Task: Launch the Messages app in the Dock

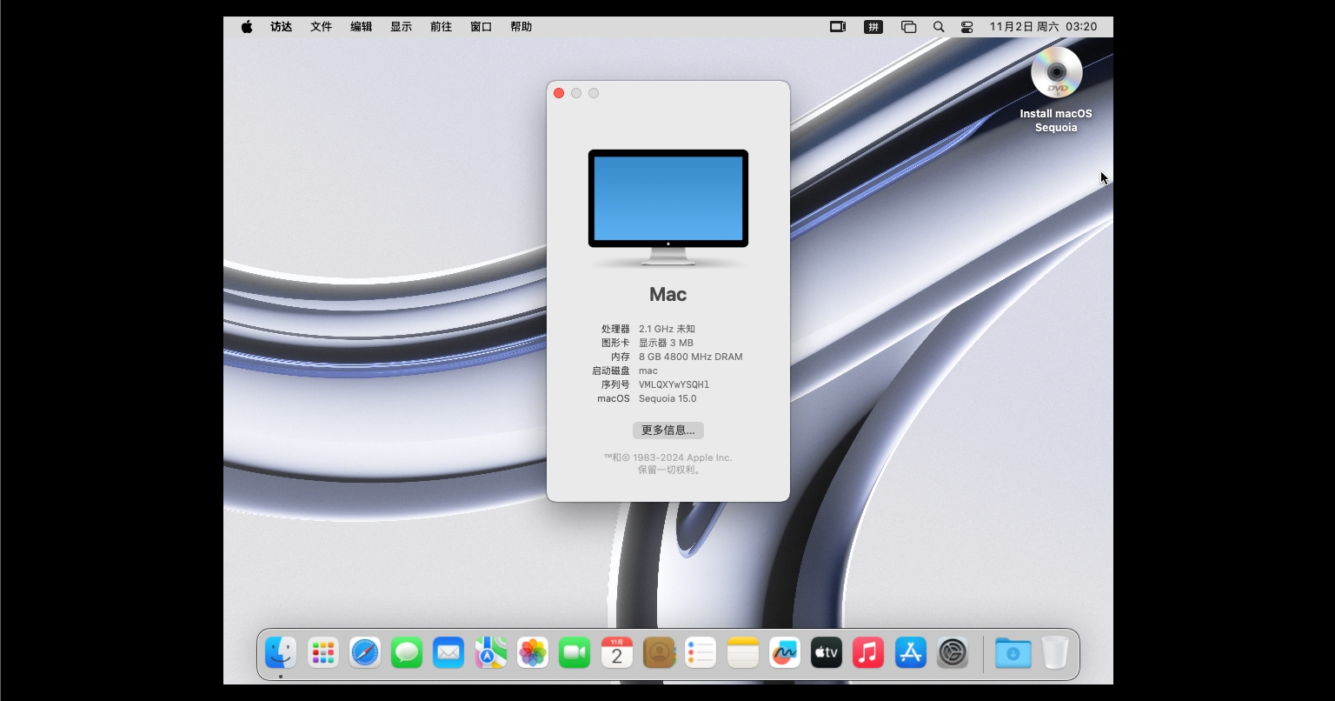Action: (x=407, y=652)
